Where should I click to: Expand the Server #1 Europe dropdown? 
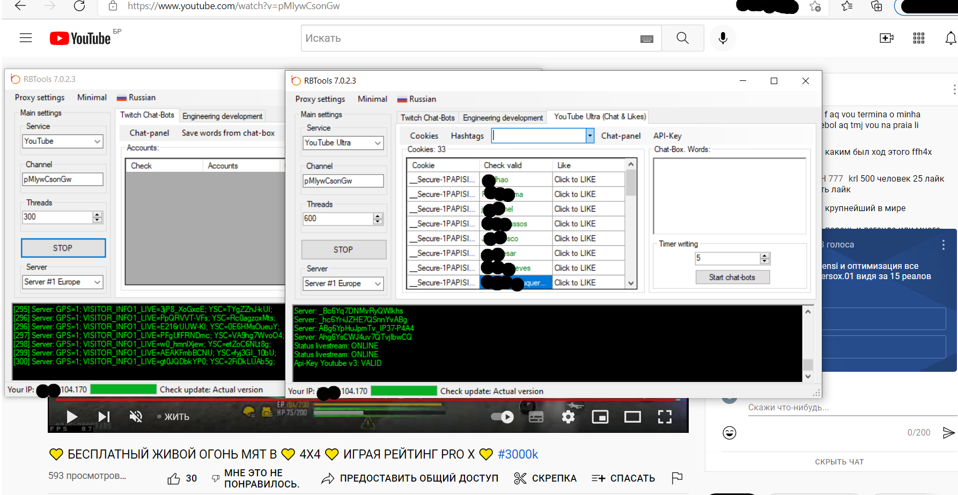tap(378, 284)
